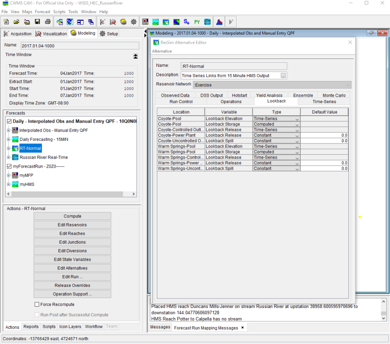Expand Russian River Real-Time tree node
Viewport: 390px width, 344px height.
tap(9, 157)
